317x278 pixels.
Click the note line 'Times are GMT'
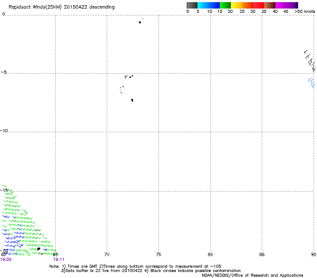click(x=83, y=266)
